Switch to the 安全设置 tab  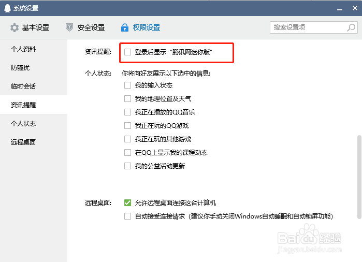pyautogui.click(x=85, y=27)
